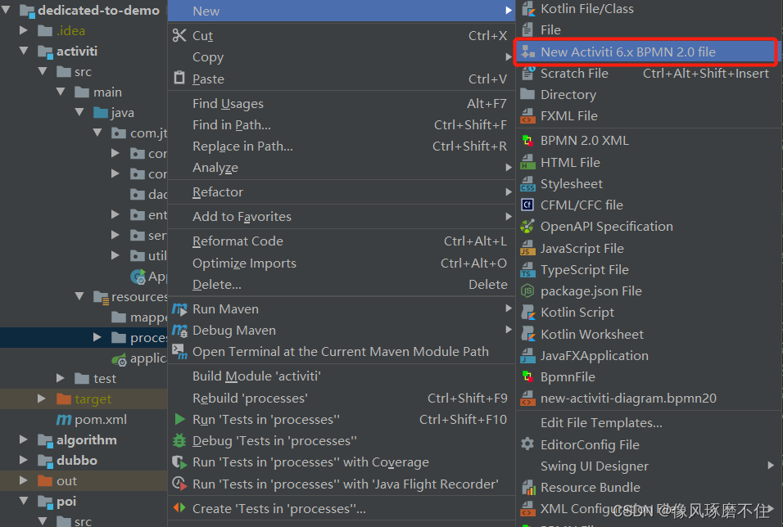Click the JavaScript File icon
This screenshot has height=527, width=783.
pos(527,248)
